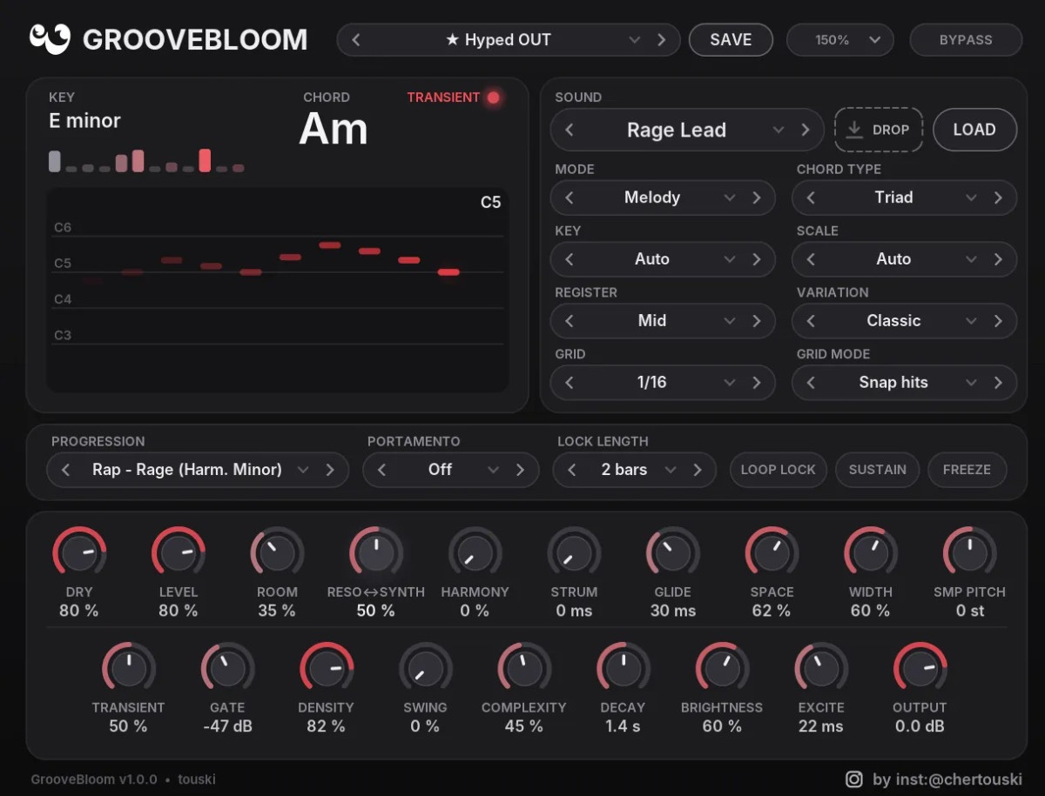Click the Instagram icon in footer
Screen dimensions: 1045x796
coord(854,779)
